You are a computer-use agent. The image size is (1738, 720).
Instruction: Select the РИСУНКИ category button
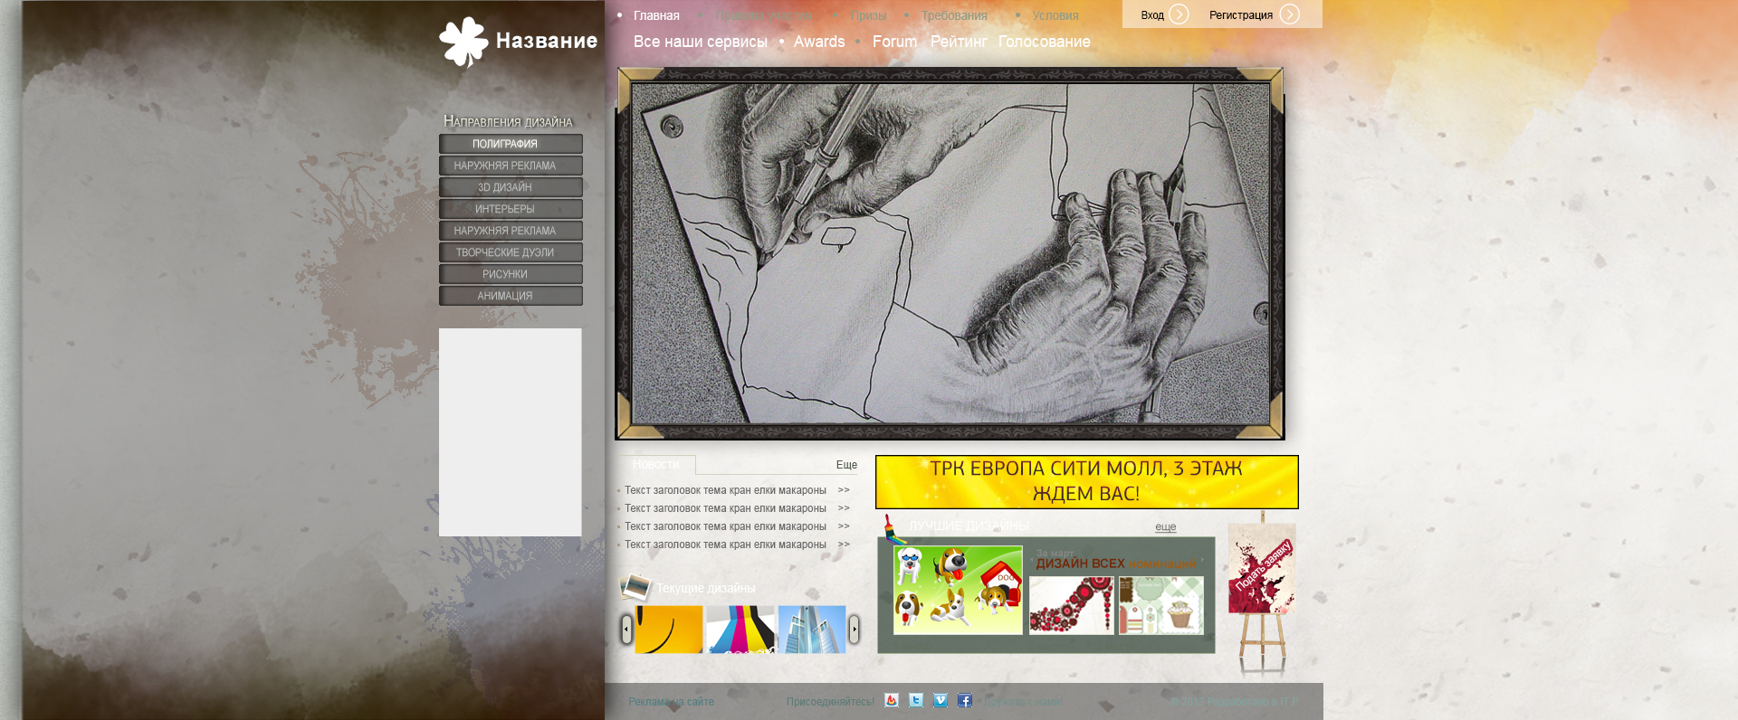tap(511, 274)
